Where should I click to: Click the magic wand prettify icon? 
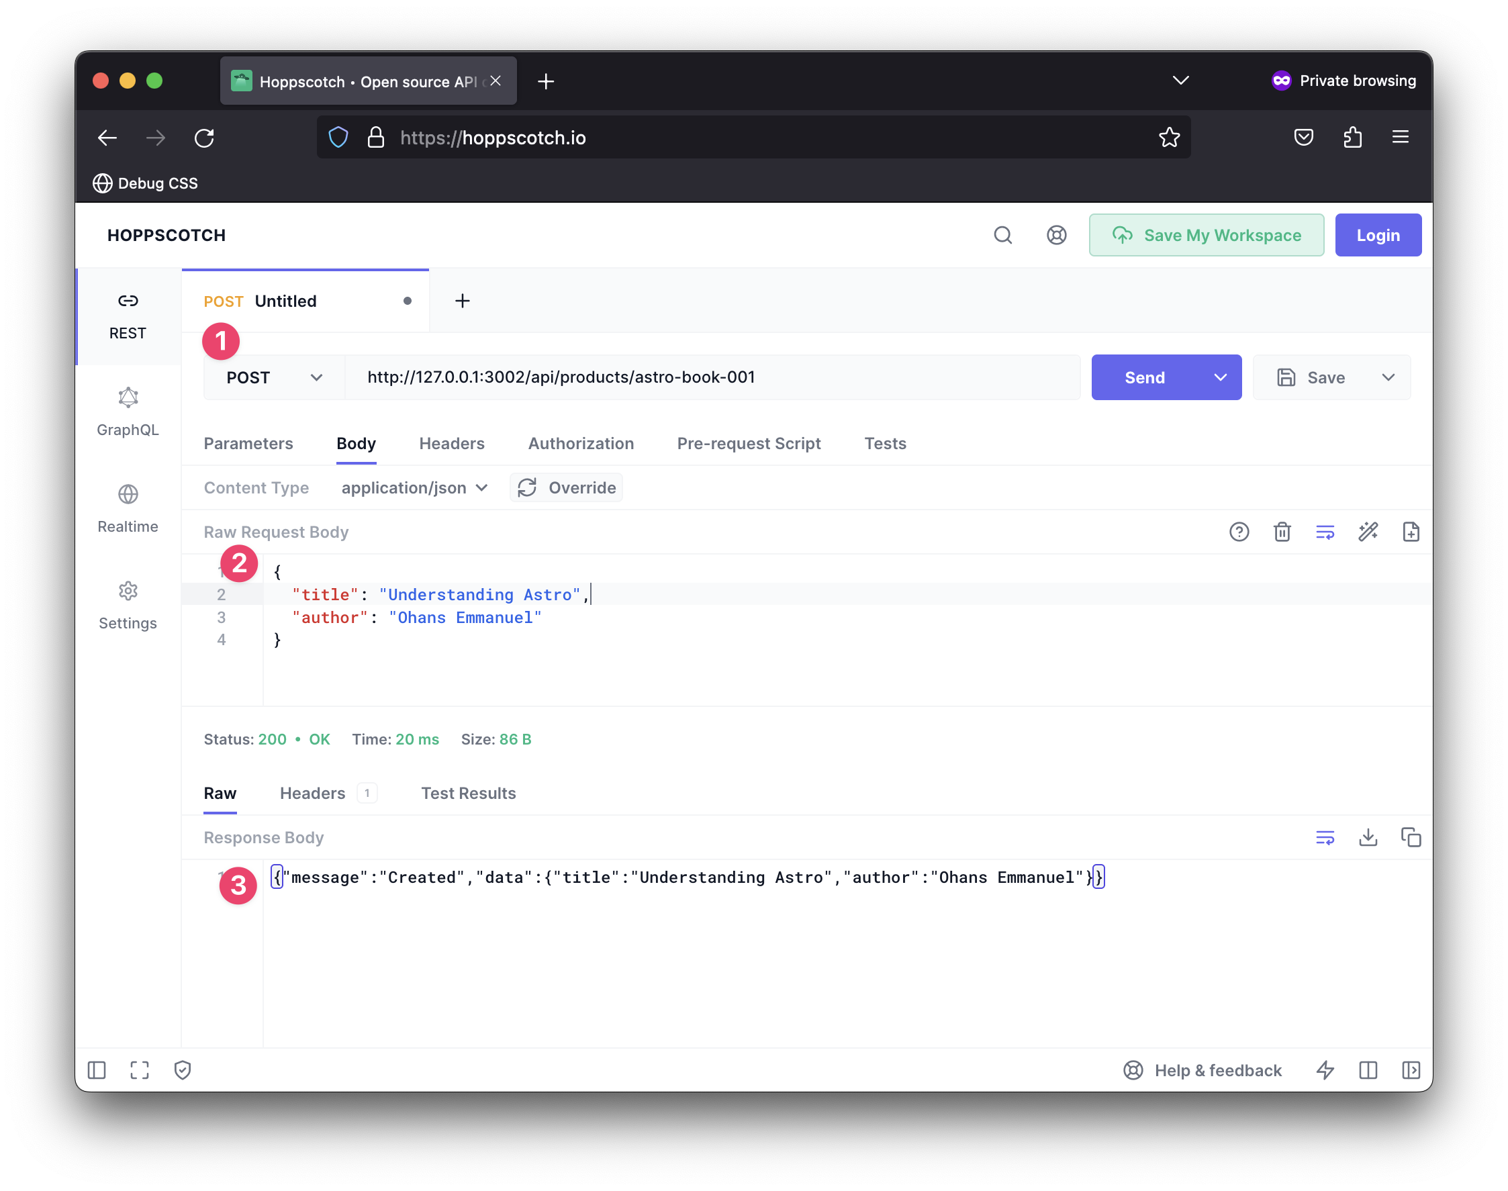[1368, 532]
